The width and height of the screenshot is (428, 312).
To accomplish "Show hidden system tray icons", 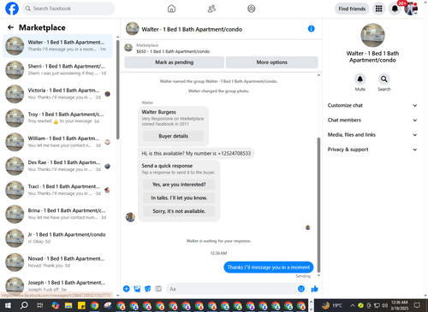I will [x=353, y=306].
